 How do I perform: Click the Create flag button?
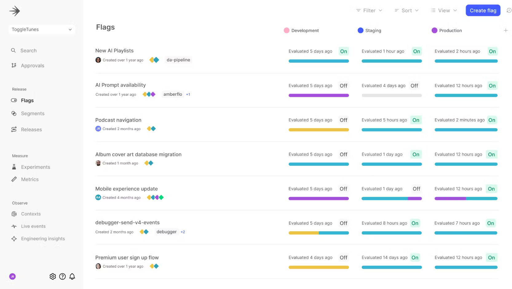click(483, 10)
